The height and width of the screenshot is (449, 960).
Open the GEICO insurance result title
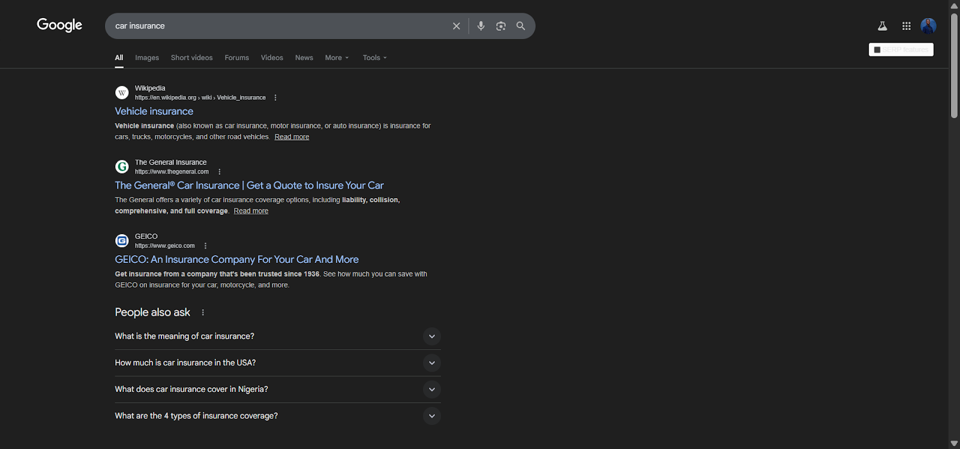click(x=237, y=259)
